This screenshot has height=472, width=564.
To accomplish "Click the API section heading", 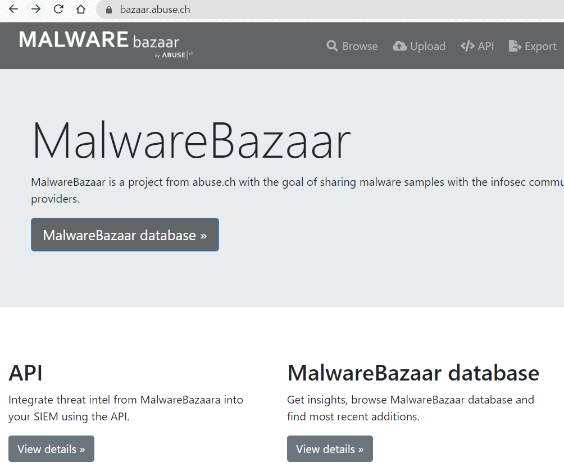I will click(x=25, y=373).
